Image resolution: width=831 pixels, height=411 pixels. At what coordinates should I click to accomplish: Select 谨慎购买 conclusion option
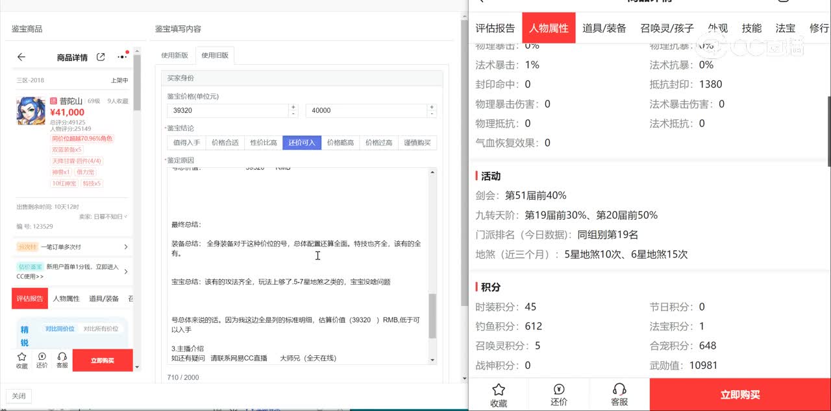pyautogui.click(x=417, y=143)
